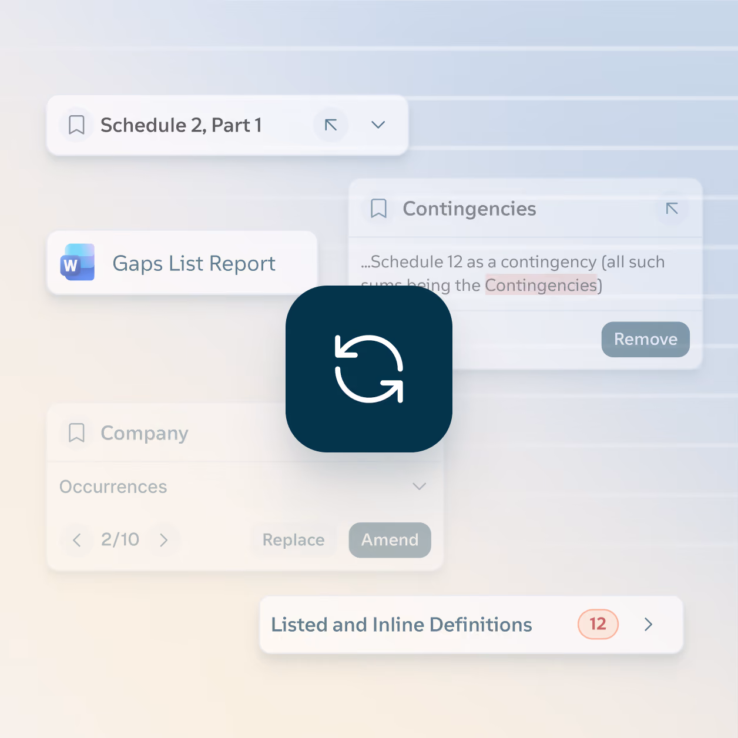The height and width of the screenshot is (738, 738).
Task: Click the Company heading text
Action: click(x=145, y=433)
